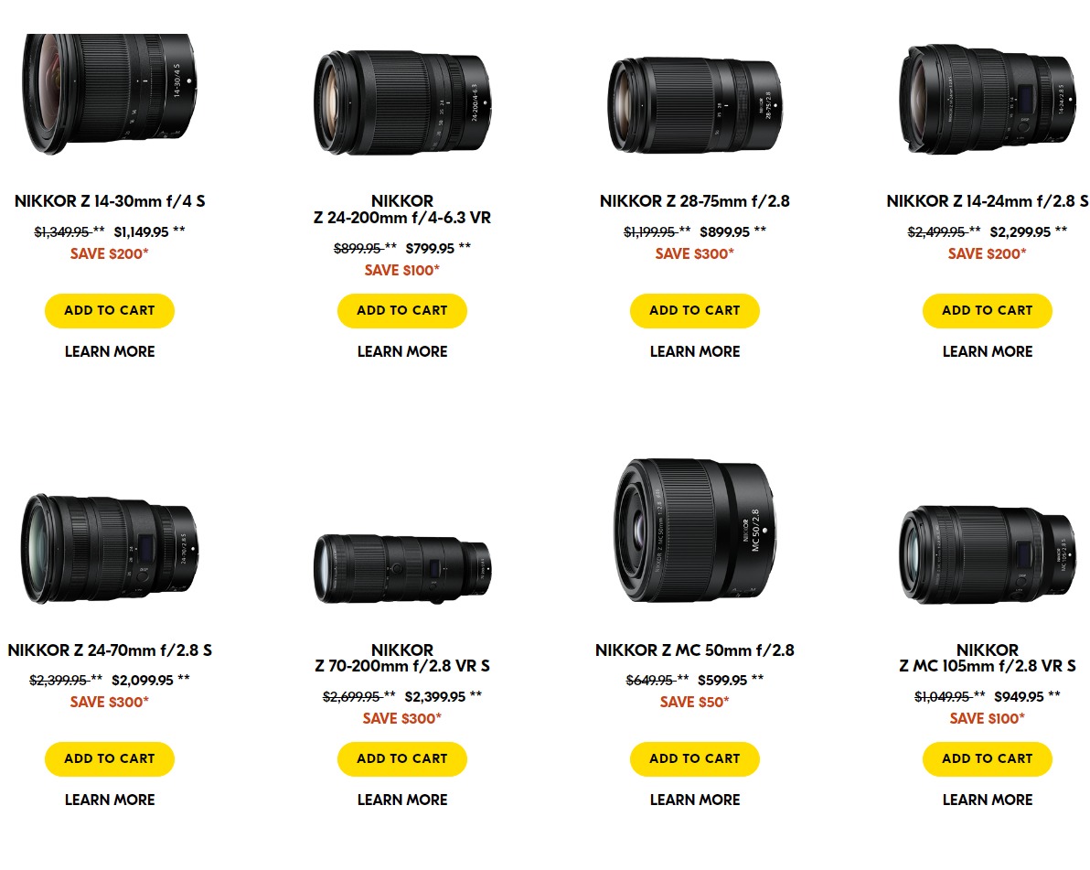Add NIKKOR Z 70-200mm f/2.8 VR S to cart

(401, 758)
